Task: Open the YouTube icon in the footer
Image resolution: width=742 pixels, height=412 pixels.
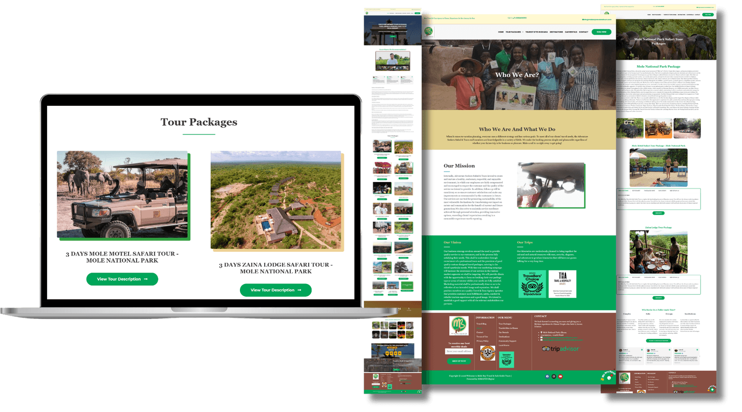Action: coord(560,376)
